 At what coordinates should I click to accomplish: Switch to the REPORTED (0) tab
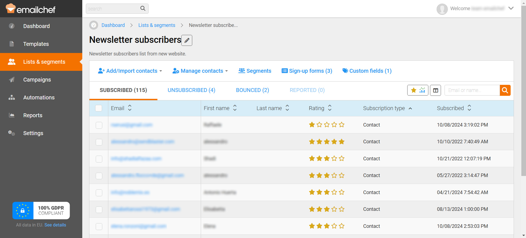(307, 90)
